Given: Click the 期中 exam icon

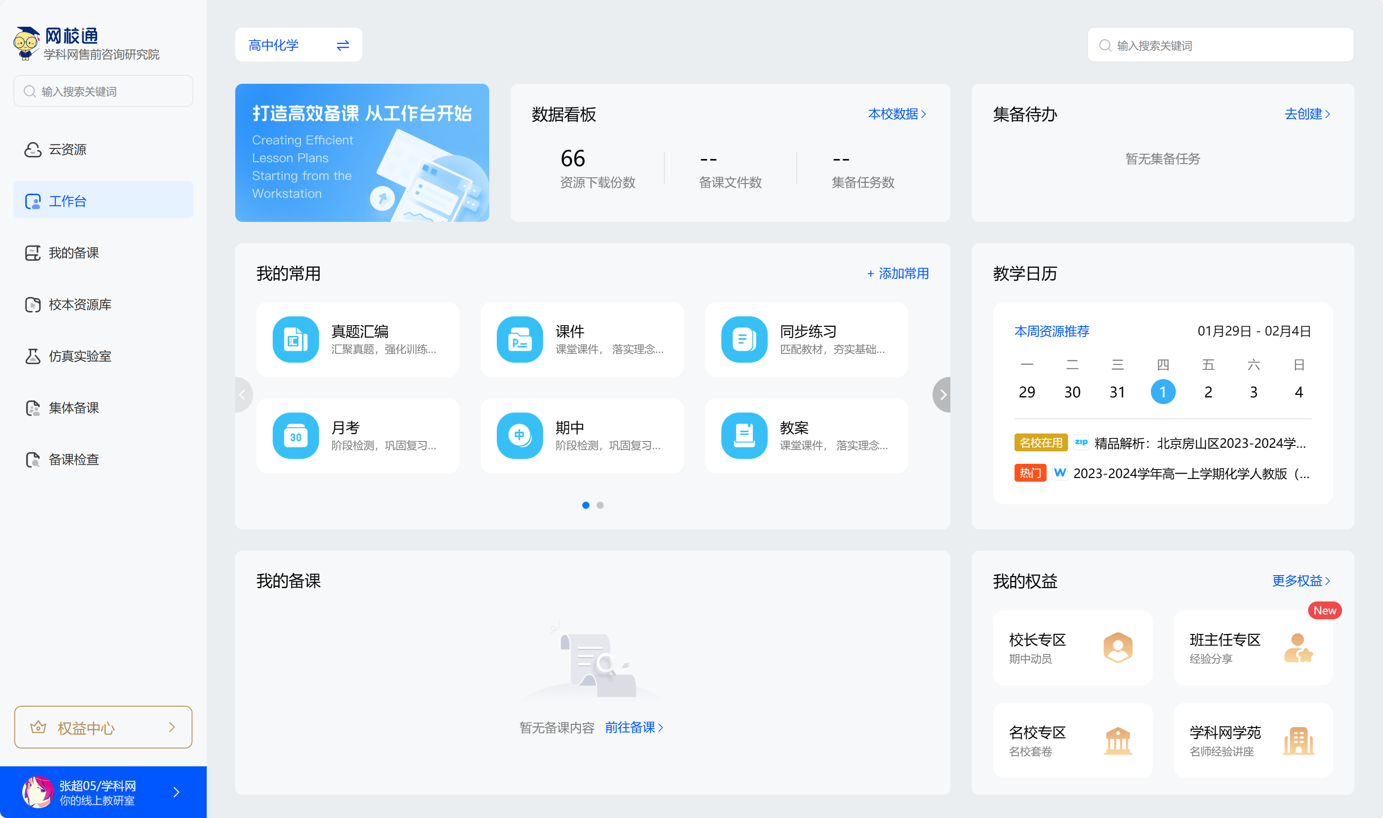Looking at the screenshot, I should tap(519, 436).
